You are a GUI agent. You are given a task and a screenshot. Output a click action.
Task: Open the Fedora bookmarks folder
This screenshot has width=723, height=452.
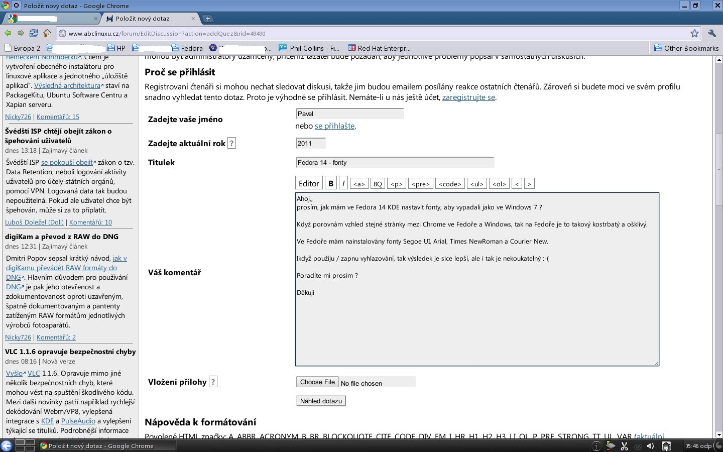pos(187,48)
